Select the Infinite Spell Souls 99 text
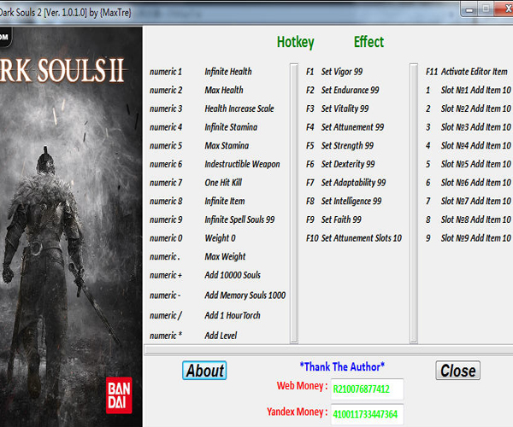Image resolution: width=513 pixels, height=427 pixels. point(239,219)
